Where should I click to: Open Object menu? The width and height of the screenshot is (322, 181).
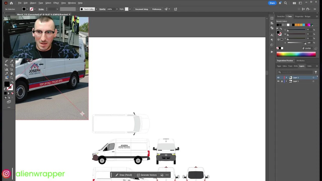point(33,3)
